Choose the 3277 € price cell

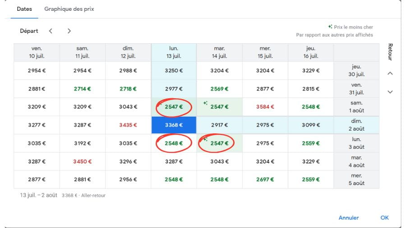click(37, 125)
